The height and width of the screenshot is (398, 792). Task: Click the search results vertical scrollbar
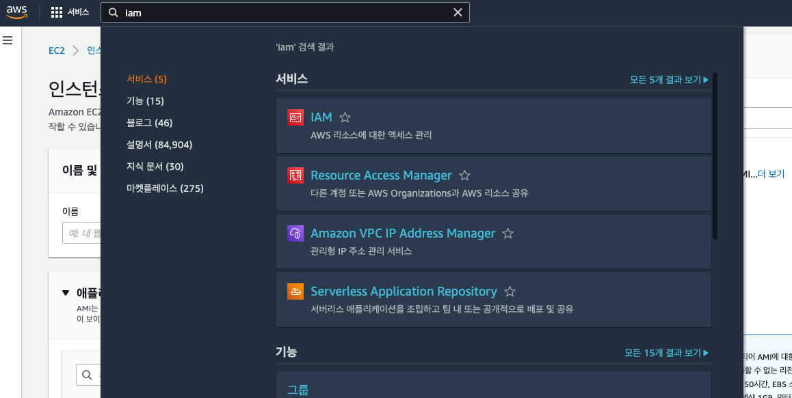pos(715,156)
